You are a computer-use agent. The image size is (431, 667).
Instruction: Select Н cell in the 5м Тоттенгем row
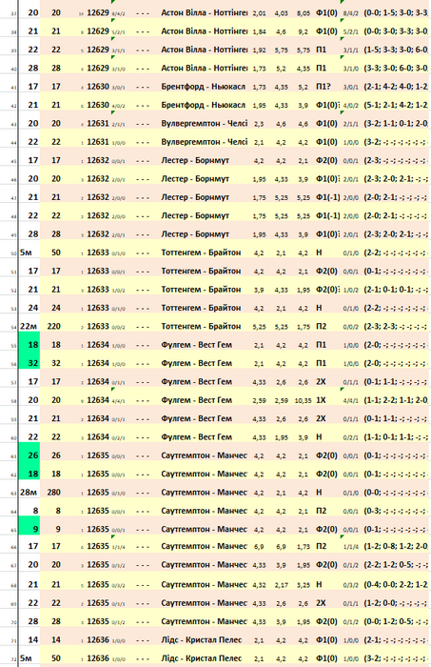319,253
